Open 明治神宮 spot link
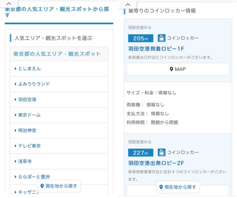Screen dimensions: 237x198 click(x=27, y=130)
